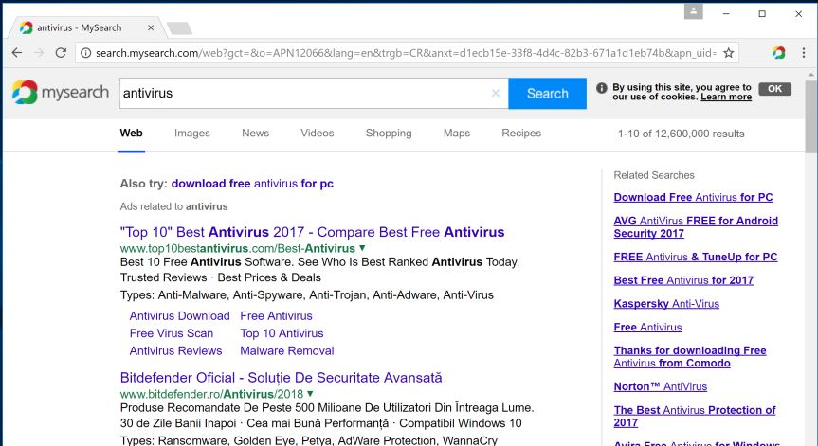Open the Chrome three-dot menu

pyautogui.click(x=803, y=53)
